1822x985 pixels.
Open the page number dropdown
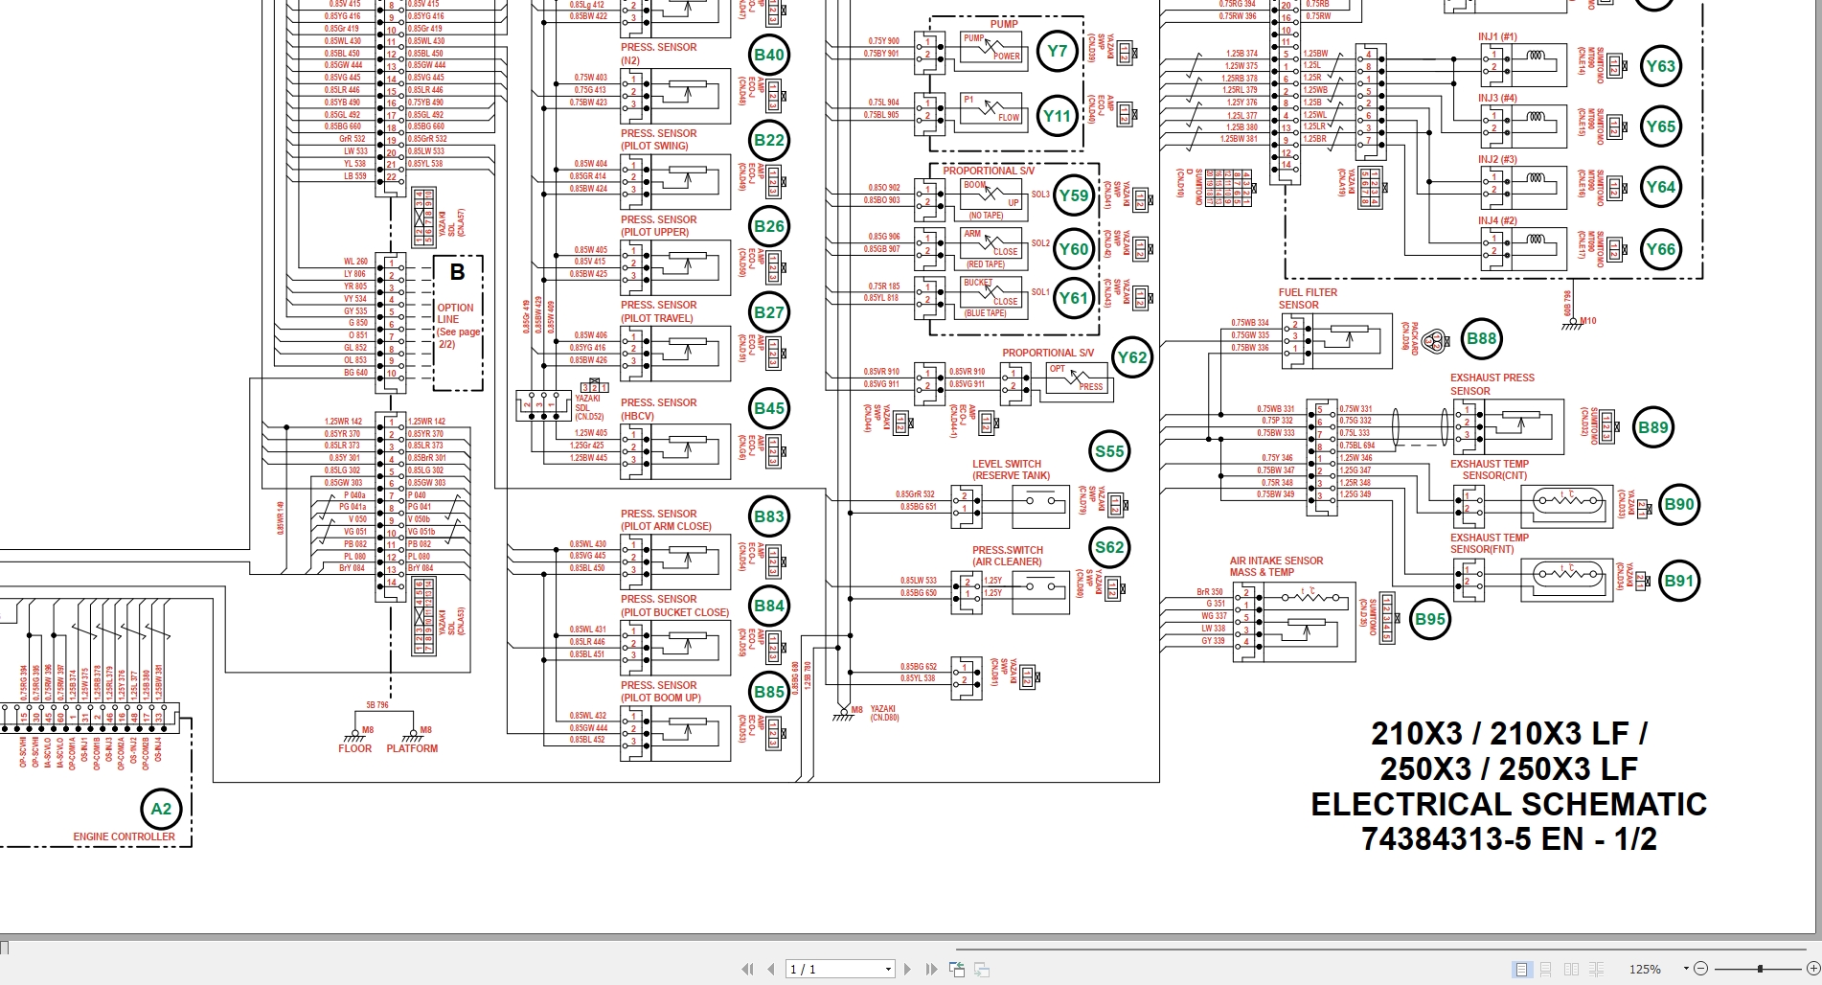886,969
